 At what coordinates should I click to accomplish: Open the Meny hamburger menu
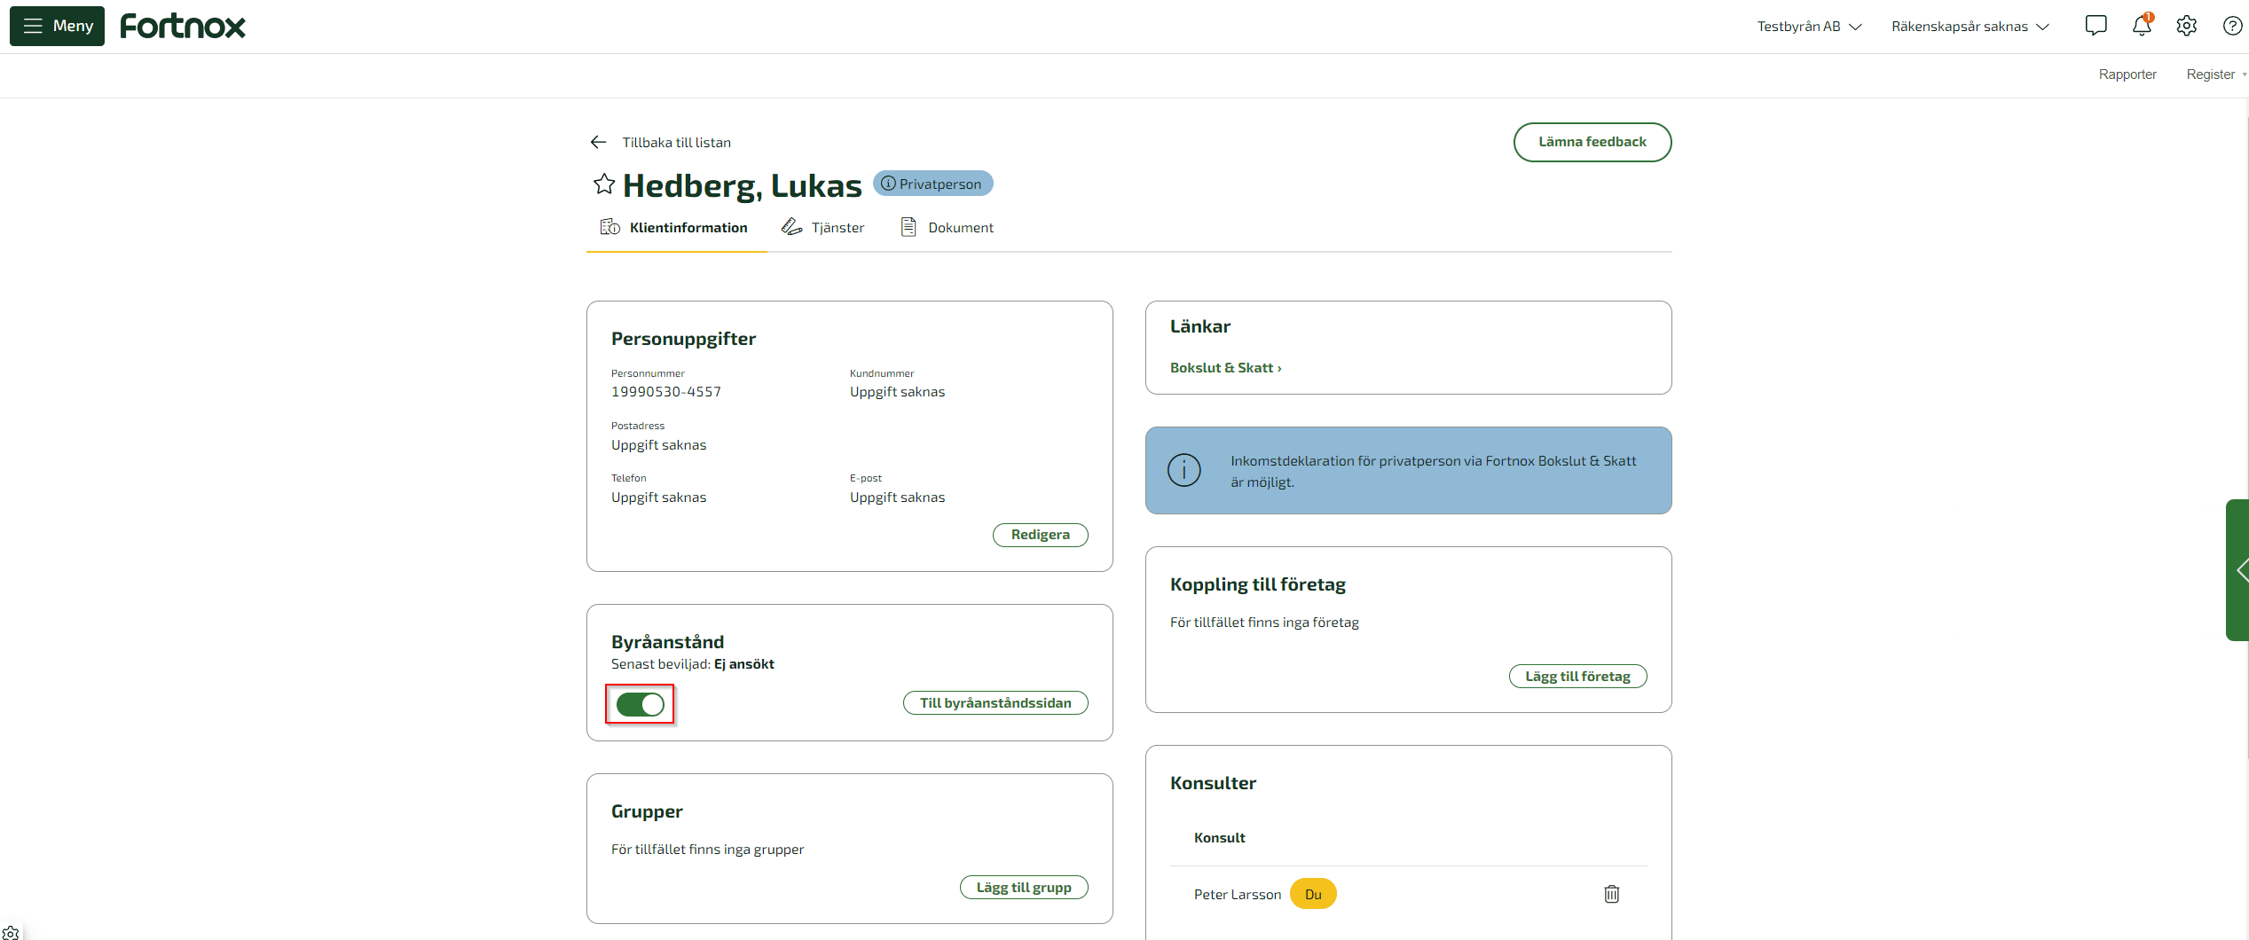pos(57,26)
